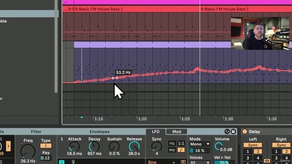Image resolution: width=292 pixels, height=164 pixels.
Task: Select Left delay division 4
Action: pyautogui.click(x=258, y=158)
